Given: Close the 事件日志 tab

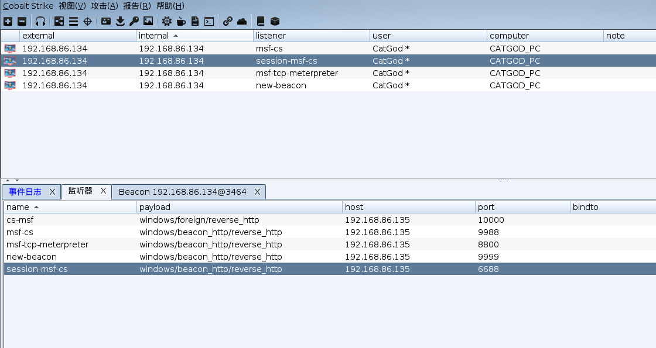Looking at the screenshot, I should (52, 192).
